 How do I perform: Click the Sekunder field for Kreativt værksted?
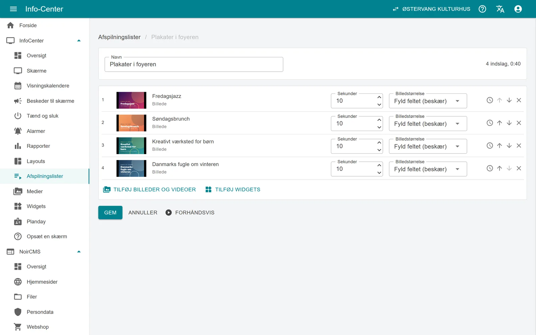click(357, 146)
